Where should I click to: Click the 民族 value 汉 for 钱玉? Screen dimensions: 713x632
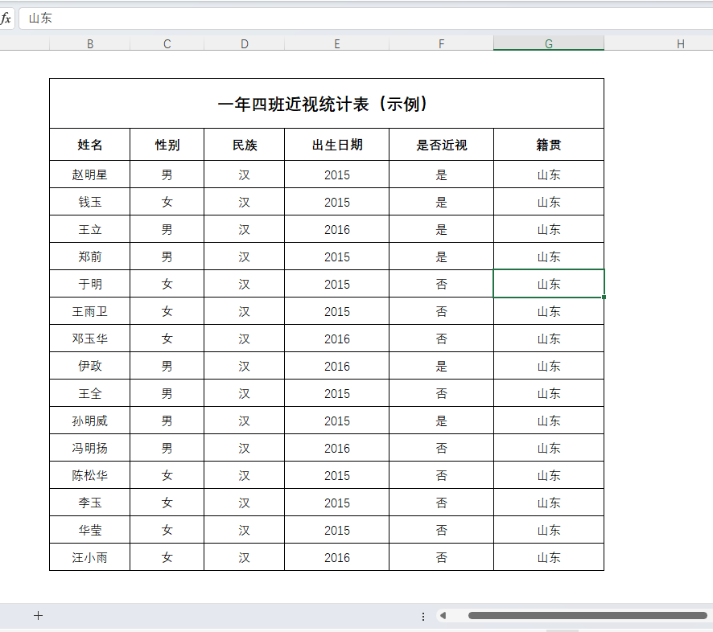coord(244,202)
